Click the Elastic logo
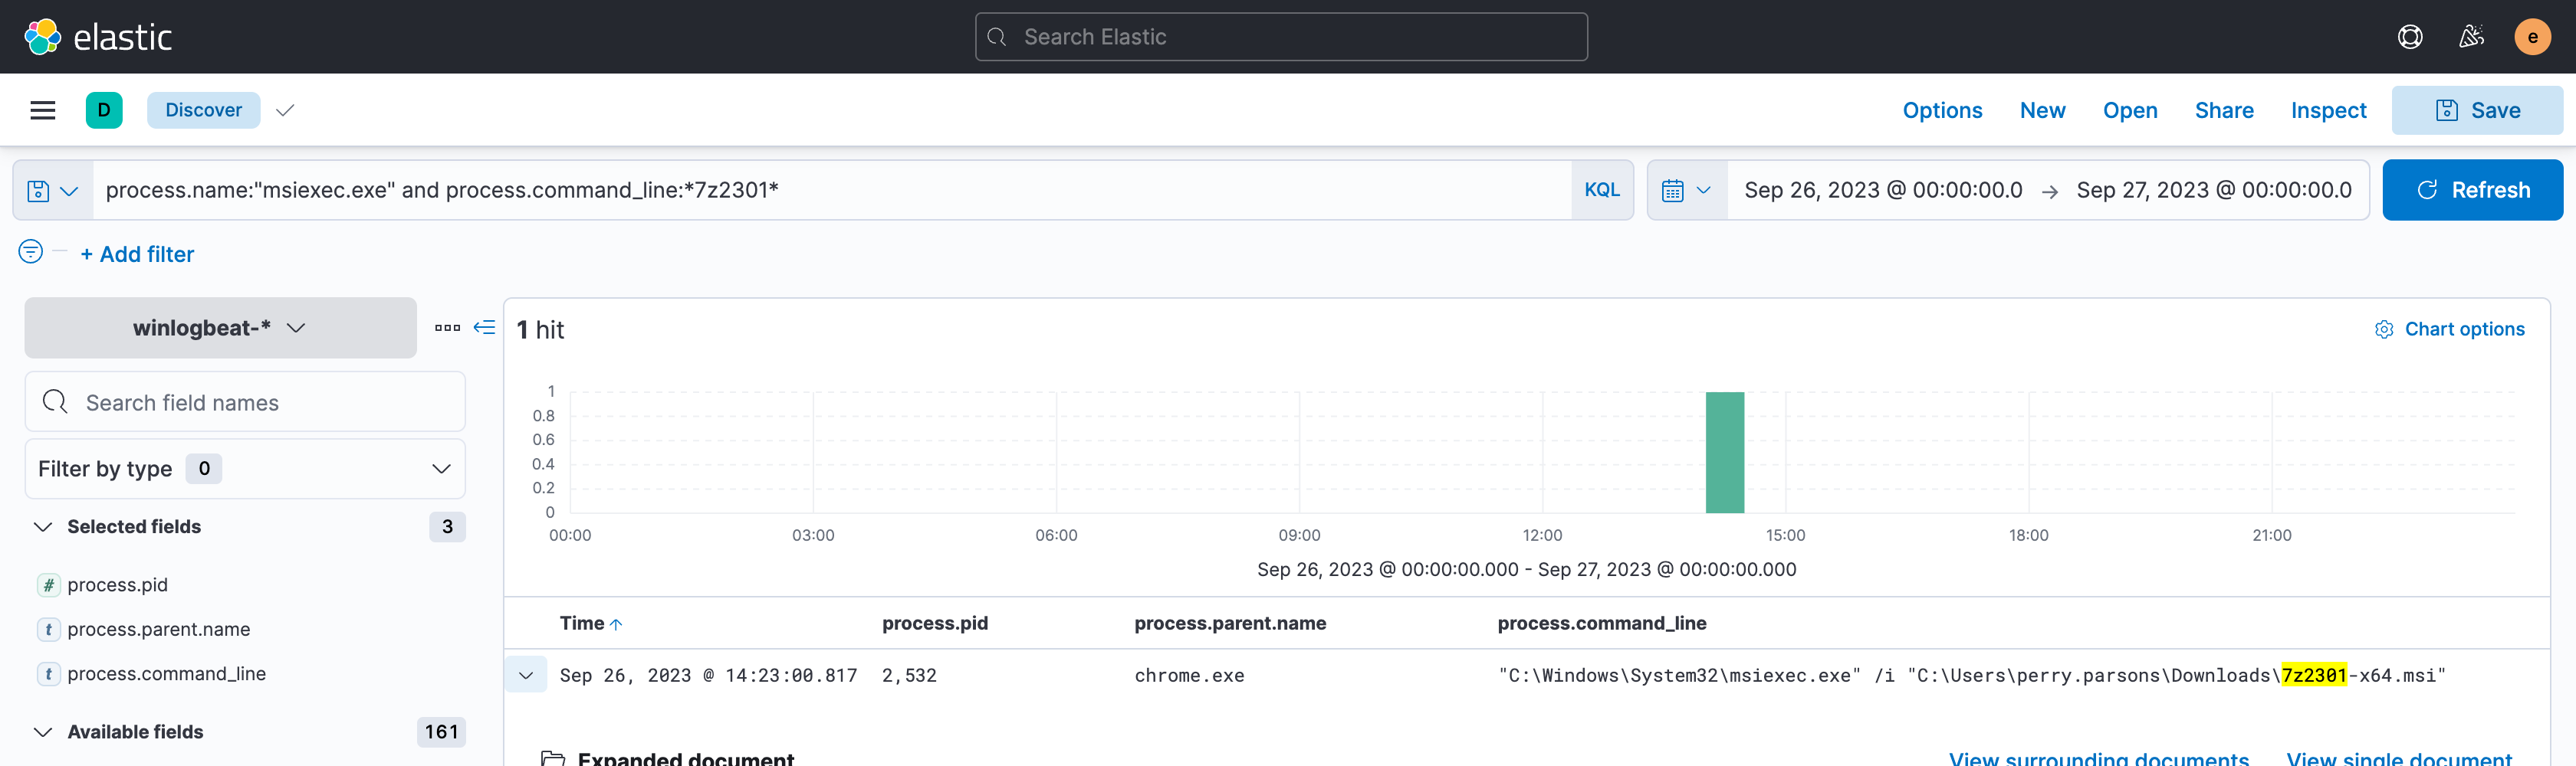This screenshot has height=766, width=2576. [x=98, y=37]
